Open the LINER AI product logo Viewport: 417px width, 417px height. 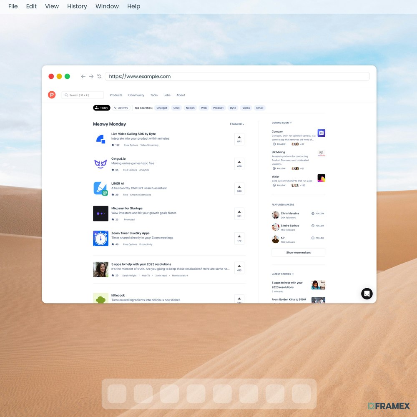click(x=100, y=188)
